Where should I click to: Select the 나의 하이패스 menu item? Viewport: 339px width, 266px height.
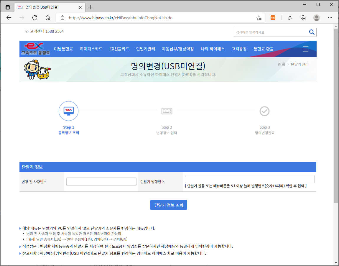[x=212, y=49]
